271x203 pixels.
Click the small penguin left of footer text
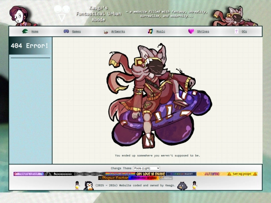(77, 185)
